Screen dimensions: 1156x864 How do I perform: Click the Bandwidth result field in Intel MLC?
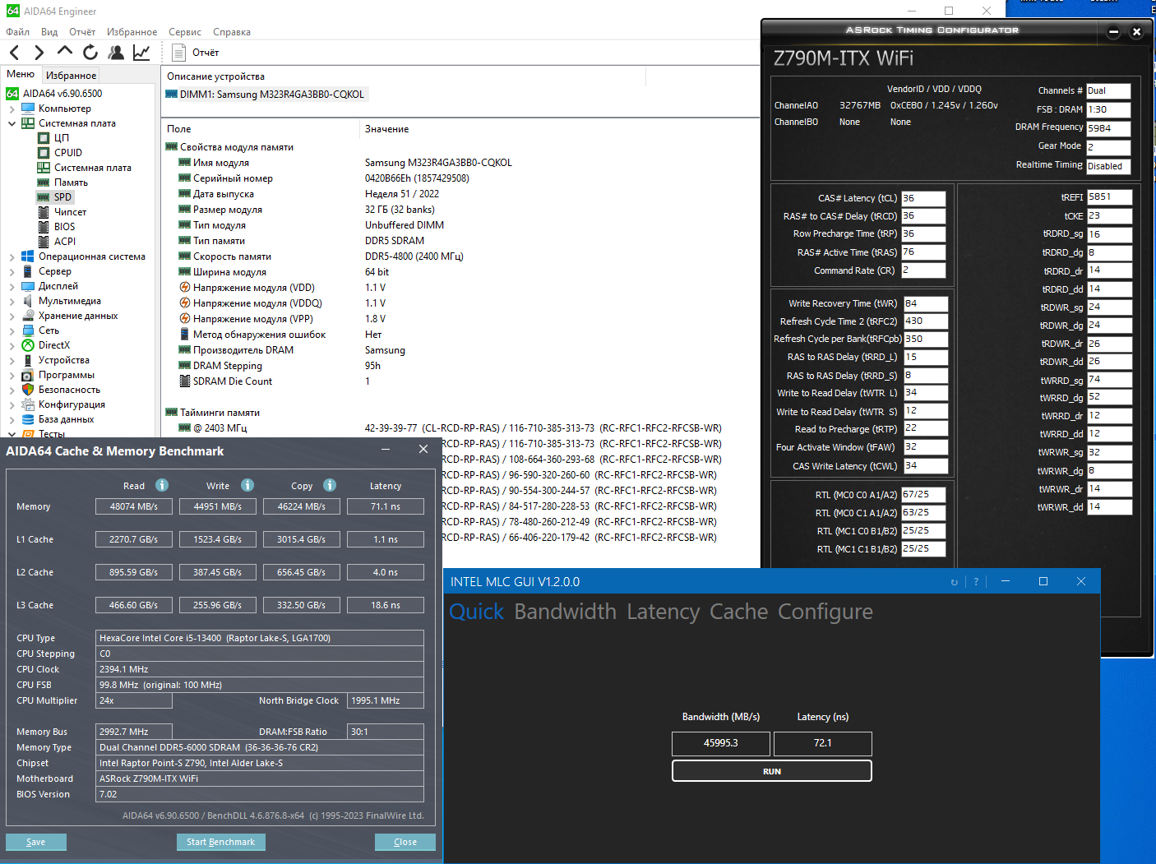[721, 743]
